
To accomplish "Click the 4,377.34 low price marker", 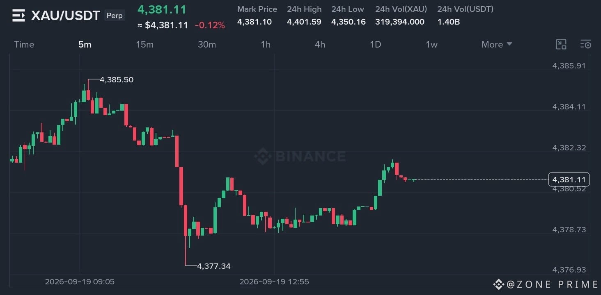I will [x=214, y=266].
